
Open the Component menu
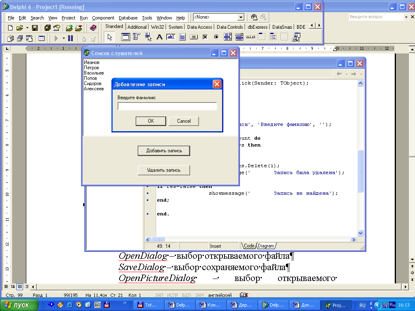(x=103, y=18)
